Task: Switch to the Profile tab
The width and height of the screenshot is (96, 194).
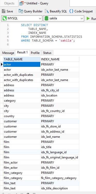Action: [x=35, y=53]
